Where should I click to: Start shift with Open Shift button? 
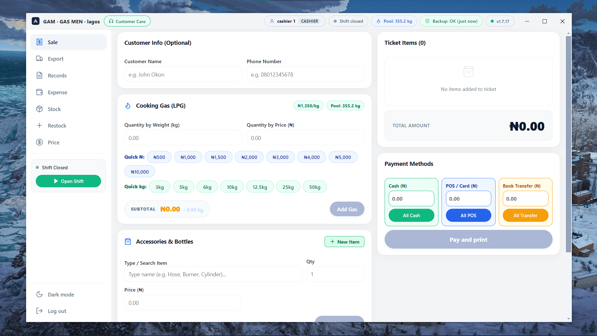[x=68, y=181]
